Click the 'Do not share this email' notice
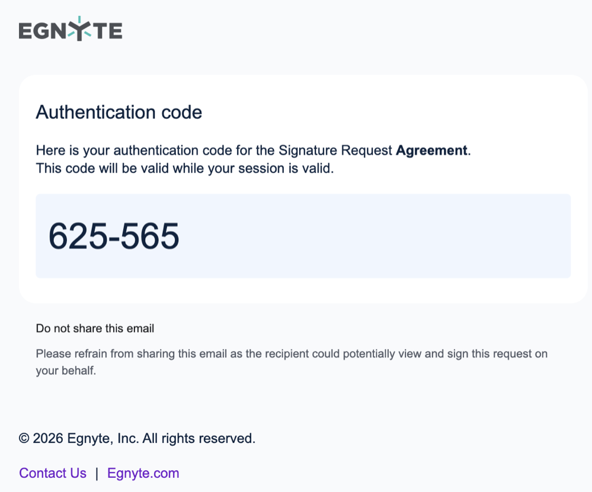Image resolution: width=592 pixels, height=492 pixels. coord(95,328)
